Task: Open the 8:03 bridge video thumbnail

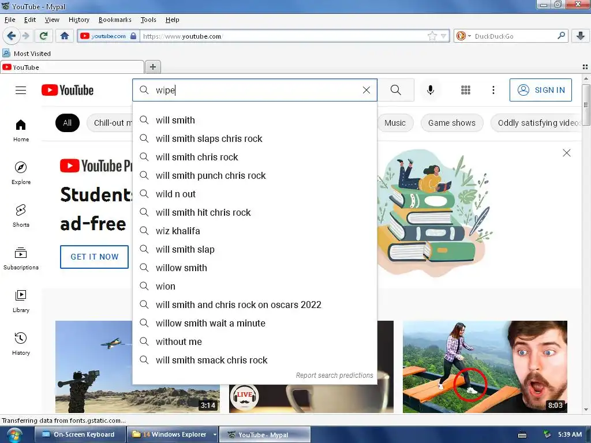Action: pos(485,366)
